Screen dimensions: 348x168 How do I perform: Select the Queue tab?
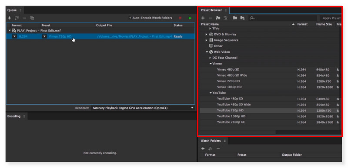point(12,10)
